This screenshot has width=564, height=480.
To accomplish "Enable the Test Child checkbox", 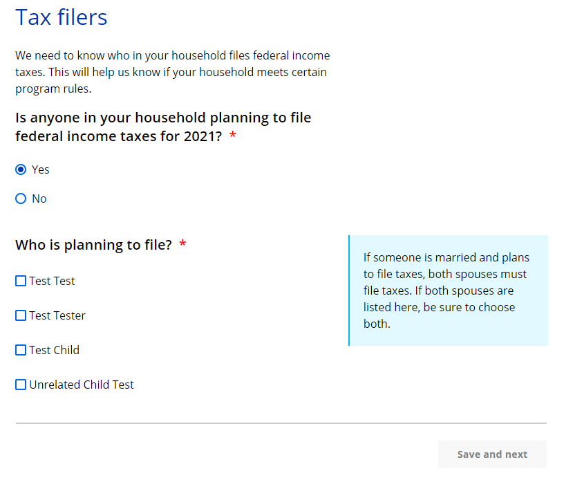I will (21, 350).
